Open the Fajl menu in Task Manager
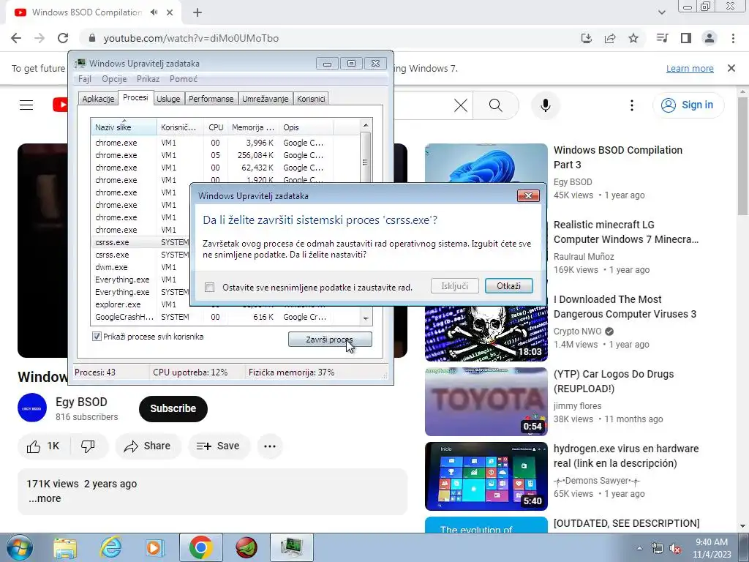The height and width of the screenshot is (562, 749). 85,79
